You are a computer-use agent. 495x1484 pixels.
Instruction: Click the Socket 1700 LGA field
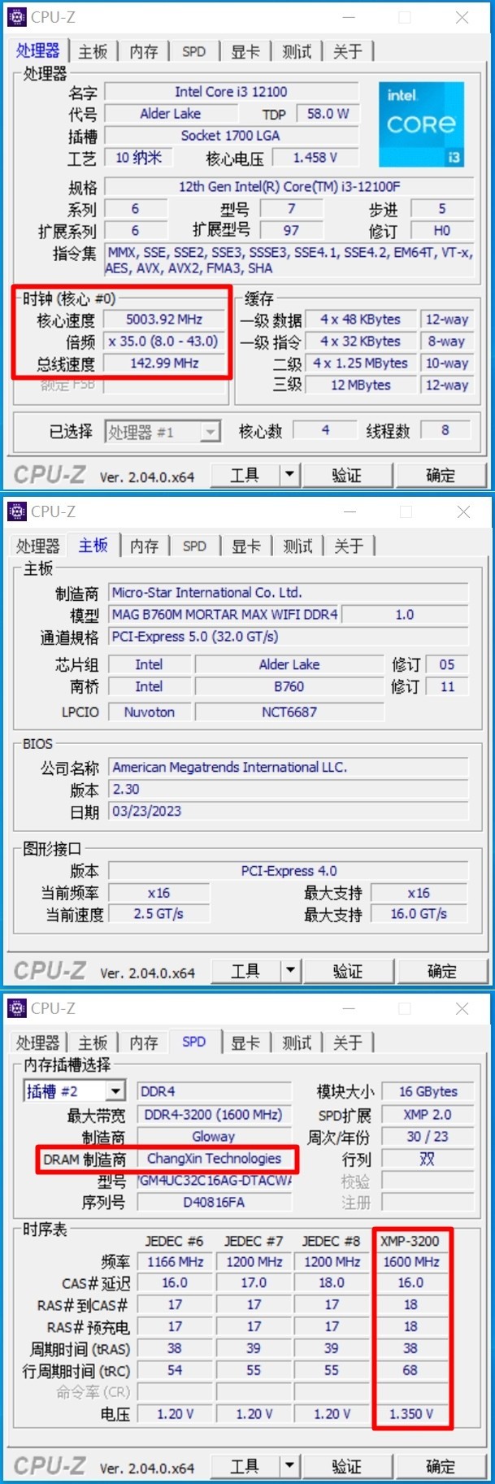pos(232,136)
